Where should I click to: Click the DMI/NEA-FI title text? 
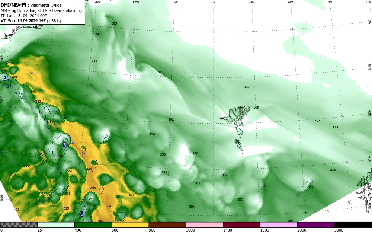13,5
